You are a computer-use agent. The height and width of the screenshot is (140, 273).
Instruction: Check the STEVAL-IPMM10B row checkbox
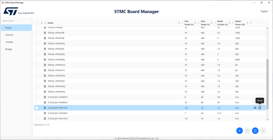(37, 33)
